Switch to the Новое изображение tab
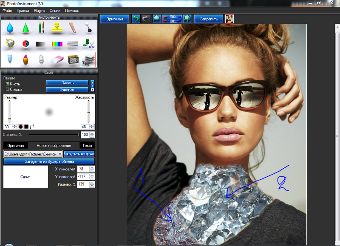The height and width of the screenshot is (246, 340). coord(54,145)
